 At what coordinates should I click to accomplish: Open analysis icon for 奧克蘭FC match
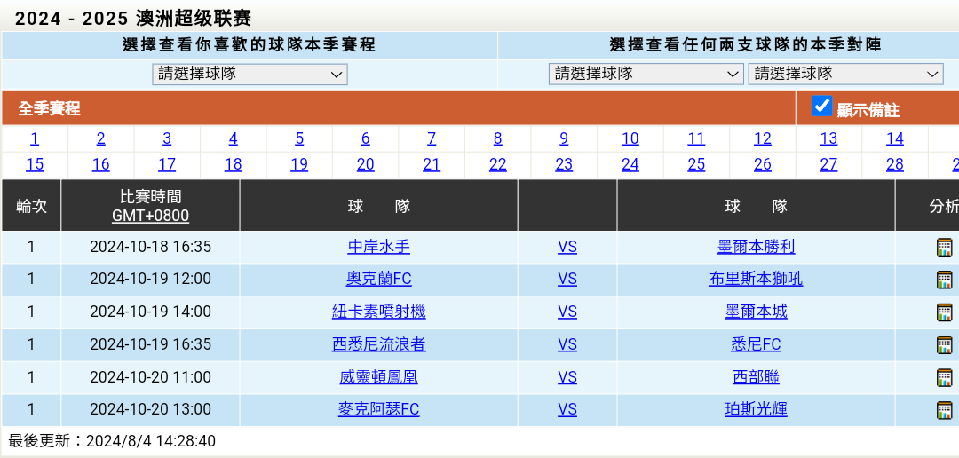(944, 280)
